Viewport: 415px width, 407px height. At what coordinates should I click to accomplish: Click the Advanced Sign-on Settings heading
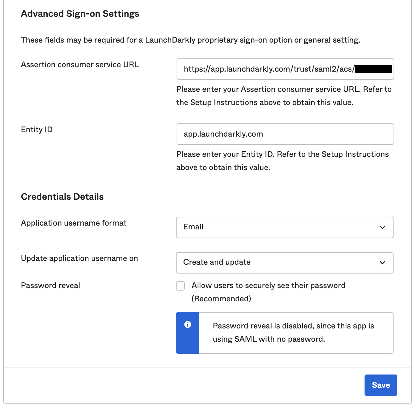point(80,14)
